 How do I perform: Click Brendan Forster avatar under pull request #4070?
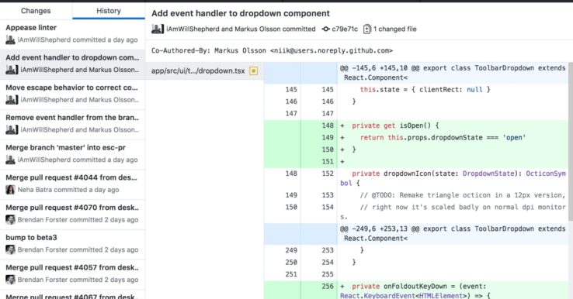[x=10, y=219]
